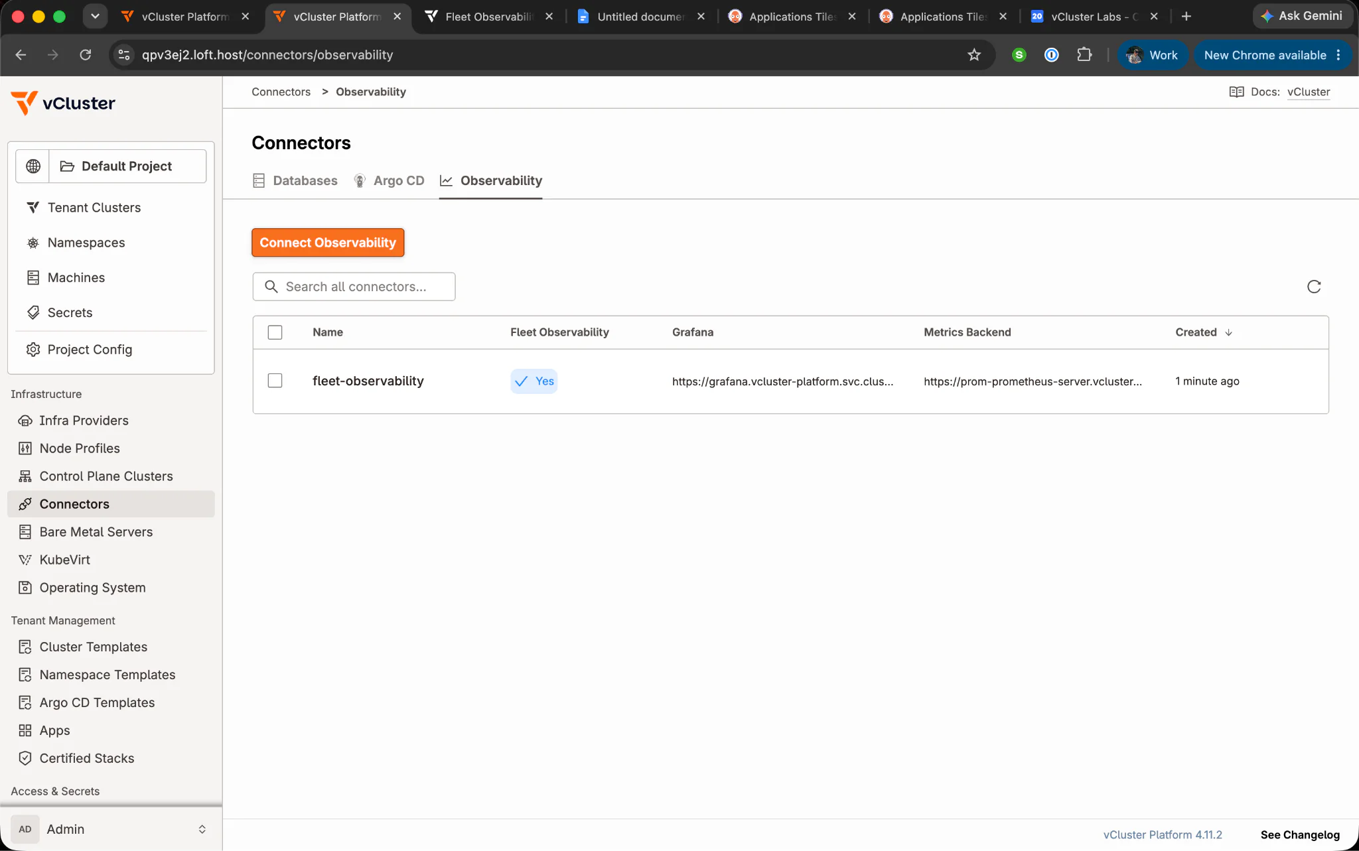This screenshot has width=1359, height=851.
Task: Switch to Databases tab
Action: coord(295,180)
